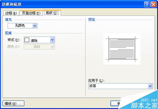
Task: Click the 填充 section heading
Action: 8,20
